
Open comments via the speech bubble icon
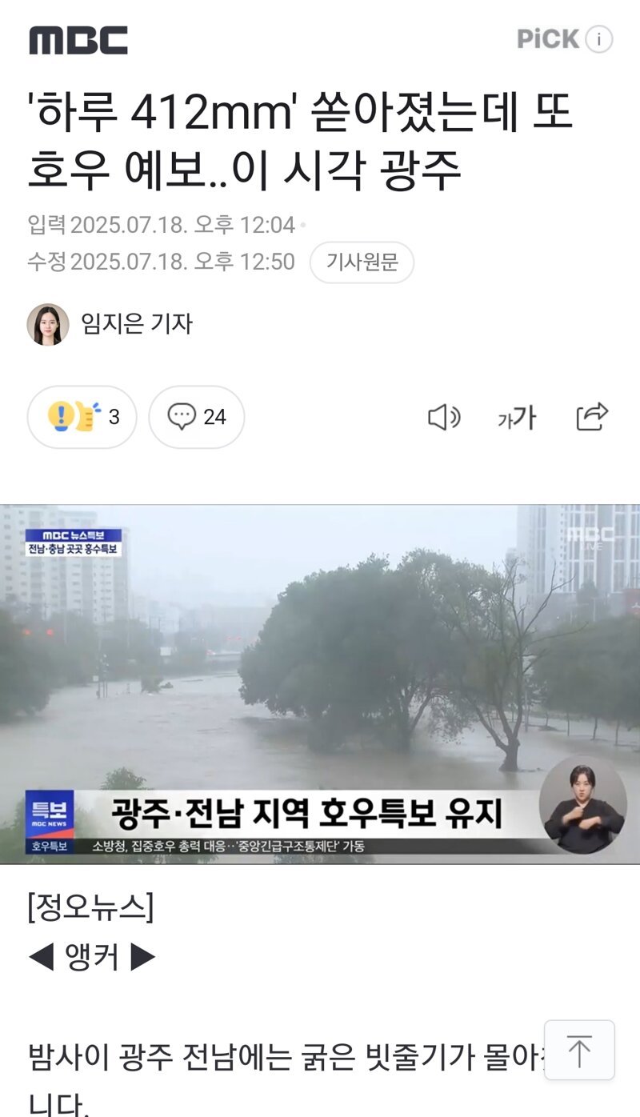[182, 417]
